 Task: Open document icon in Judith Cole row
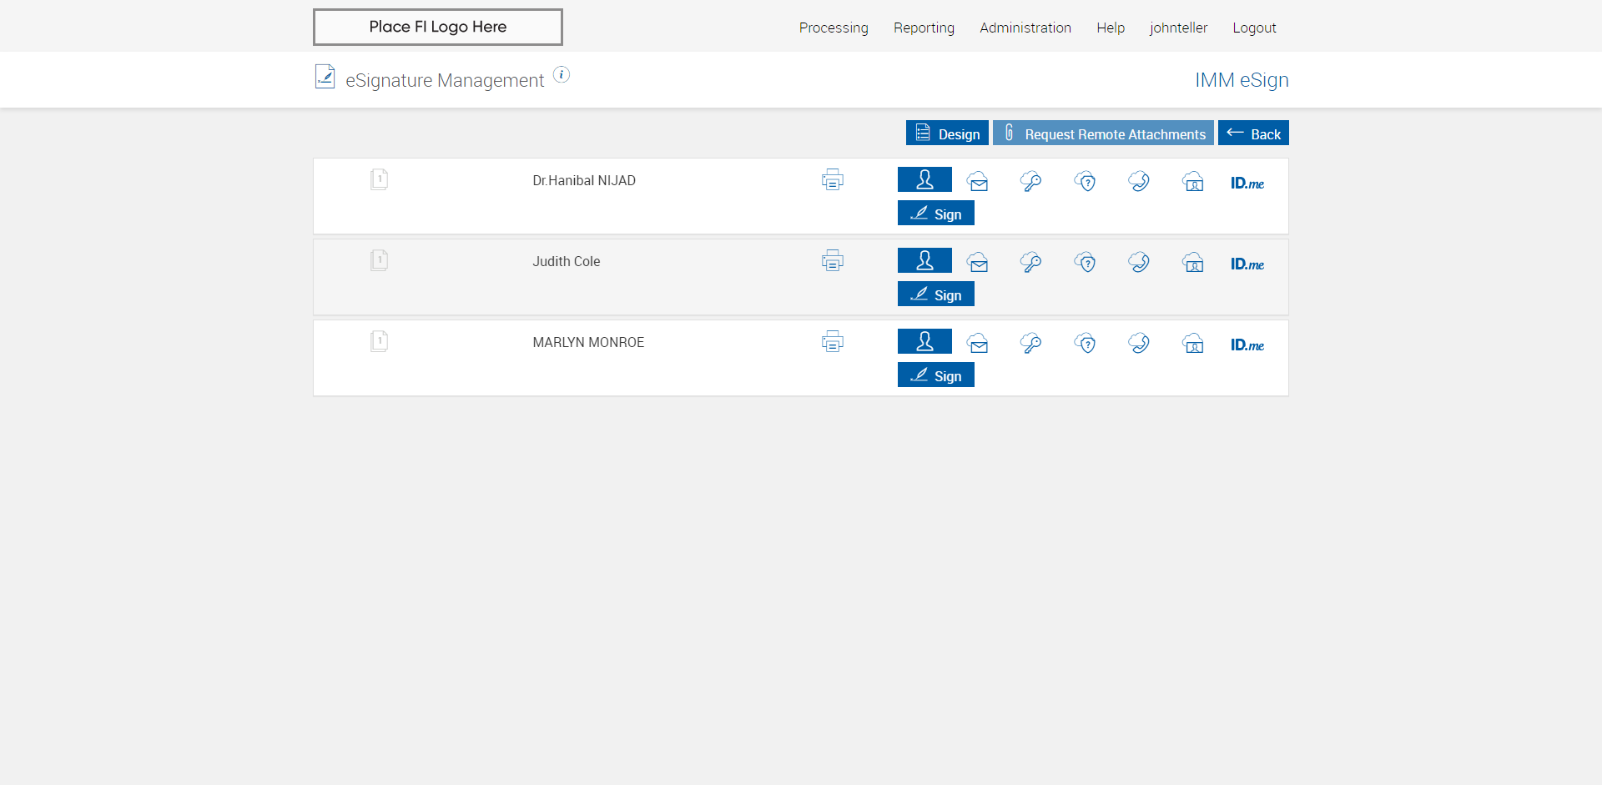(379, 260)
